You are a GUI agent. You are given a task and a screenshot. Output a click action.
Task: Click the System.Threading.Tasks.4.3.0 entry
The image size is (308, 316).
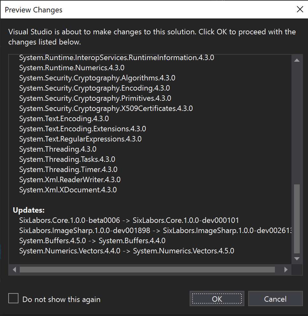[x=67, y=159]
